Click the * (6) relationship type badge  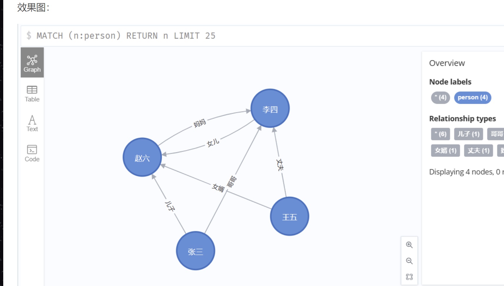pyautogui.click(x=440, y=134)
